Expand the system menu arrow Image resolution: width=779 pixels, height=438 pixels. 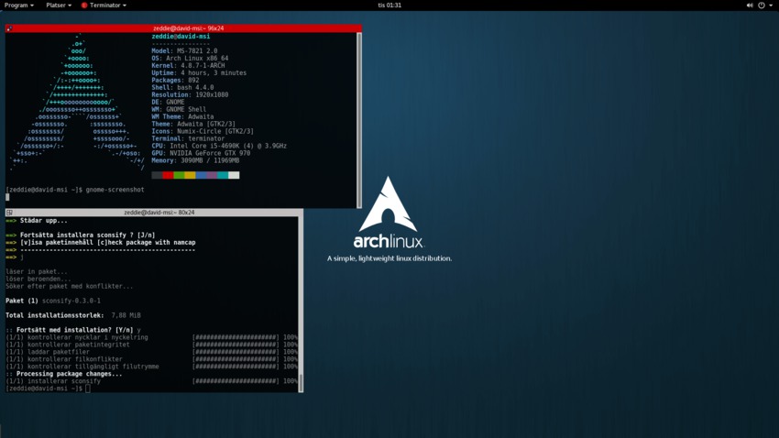click(x=771, y=5)
